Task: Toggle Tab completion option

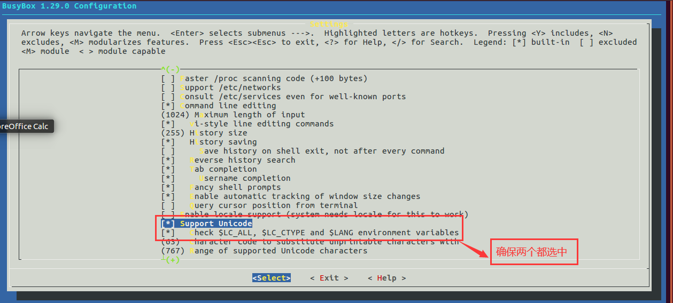Action: tap(209, 169)
